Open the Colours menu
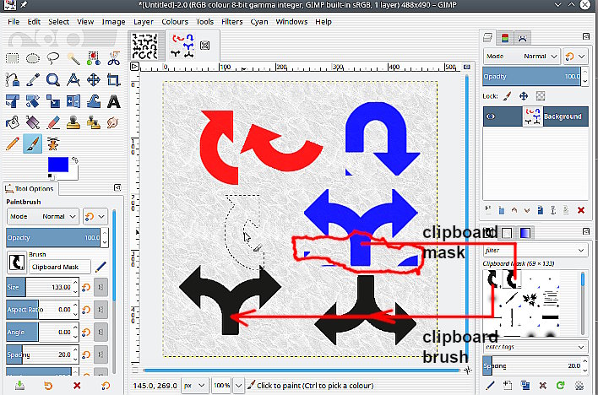598x395 pixels. point(175,21)
